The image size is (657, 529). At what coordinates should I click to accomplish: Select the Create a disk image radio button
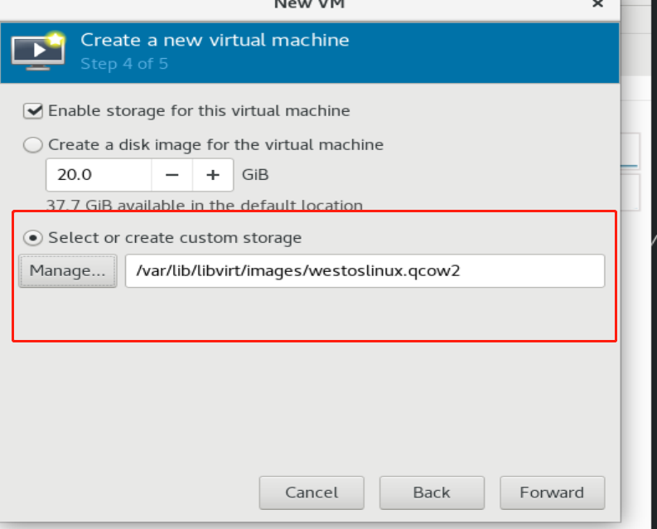coord(32,145)
